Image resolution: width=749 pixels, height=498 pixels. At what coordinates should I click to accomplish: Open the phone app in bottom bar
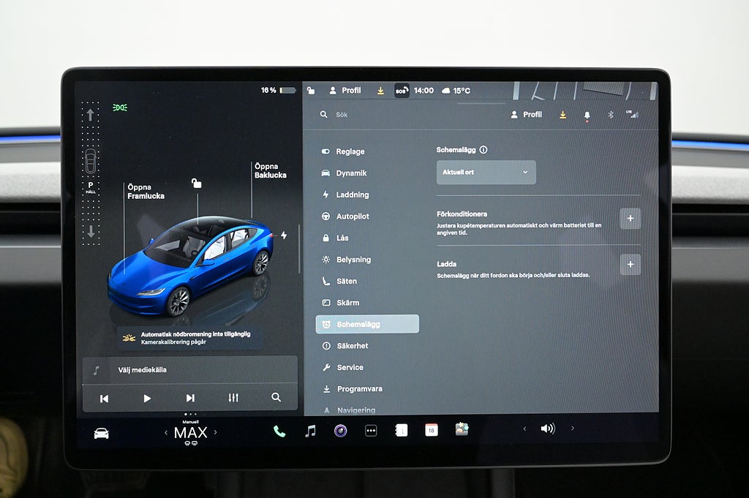pos(279,431)
